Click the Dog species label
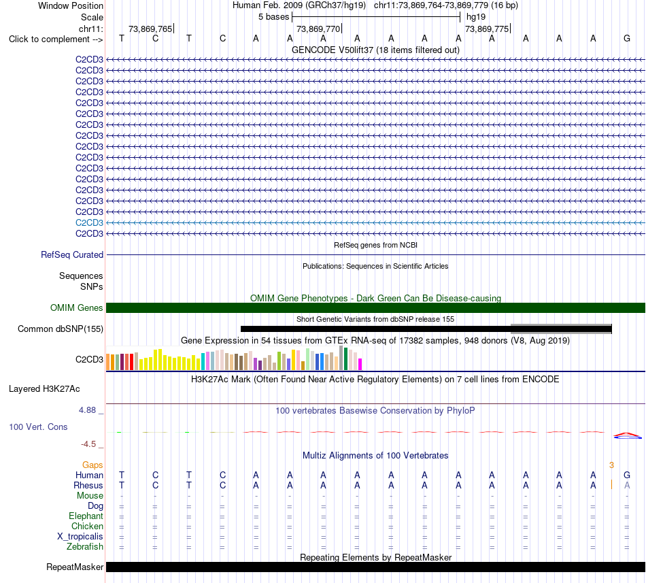This screenshot has height=583, width=646. point(95,505)
